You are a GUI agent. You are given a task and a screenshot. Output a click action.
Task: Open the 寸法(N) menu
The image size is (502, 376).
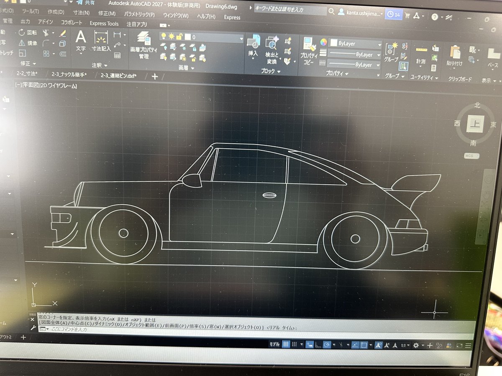tap(81, 13)
